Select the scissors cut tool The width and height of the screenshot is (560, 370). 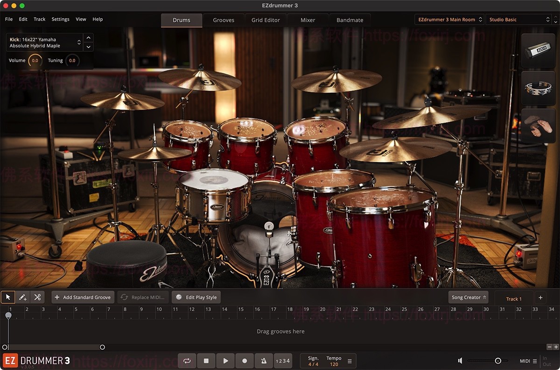click(x=37, y=297)
